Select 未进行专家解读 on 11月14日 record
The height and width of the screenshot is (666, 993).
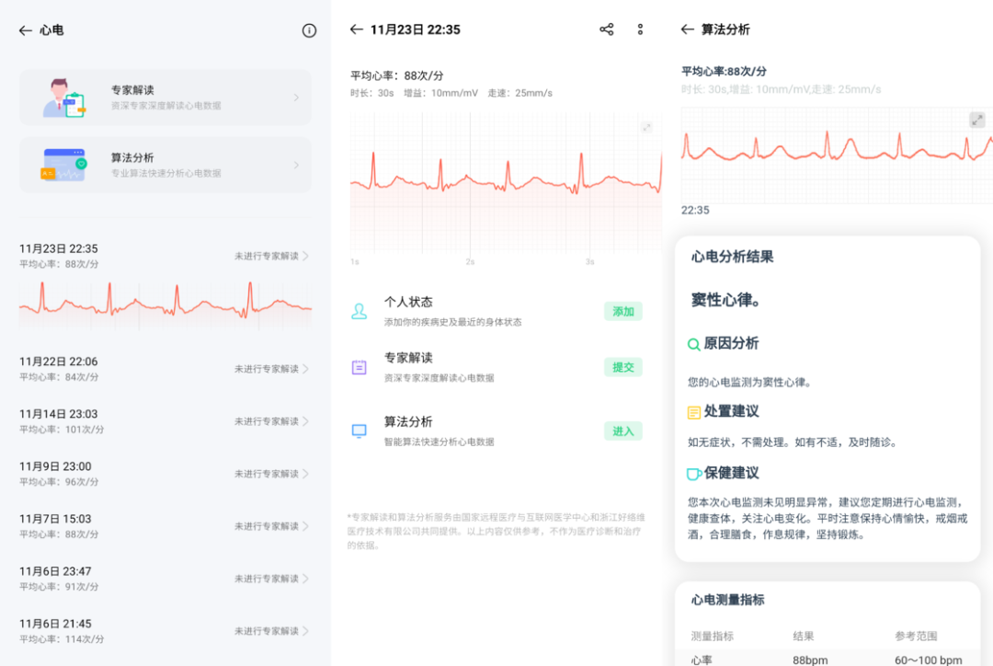(266, 421)
